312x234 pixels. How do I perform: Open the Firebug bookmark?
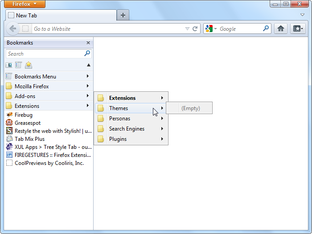(24, 115)
